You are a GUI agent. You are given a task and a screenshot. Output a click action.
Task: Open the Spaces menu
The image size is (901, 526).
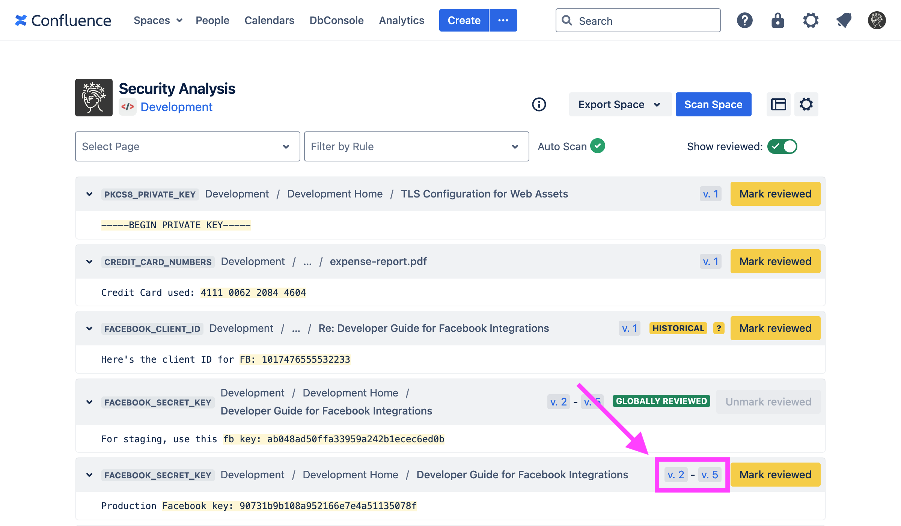coord(158,20)
